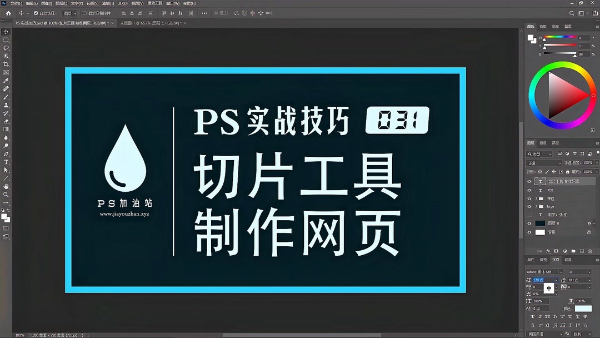Enable the 显示变换控件 checkbox
The image size is (600, 338).
[x=84, y=13]
